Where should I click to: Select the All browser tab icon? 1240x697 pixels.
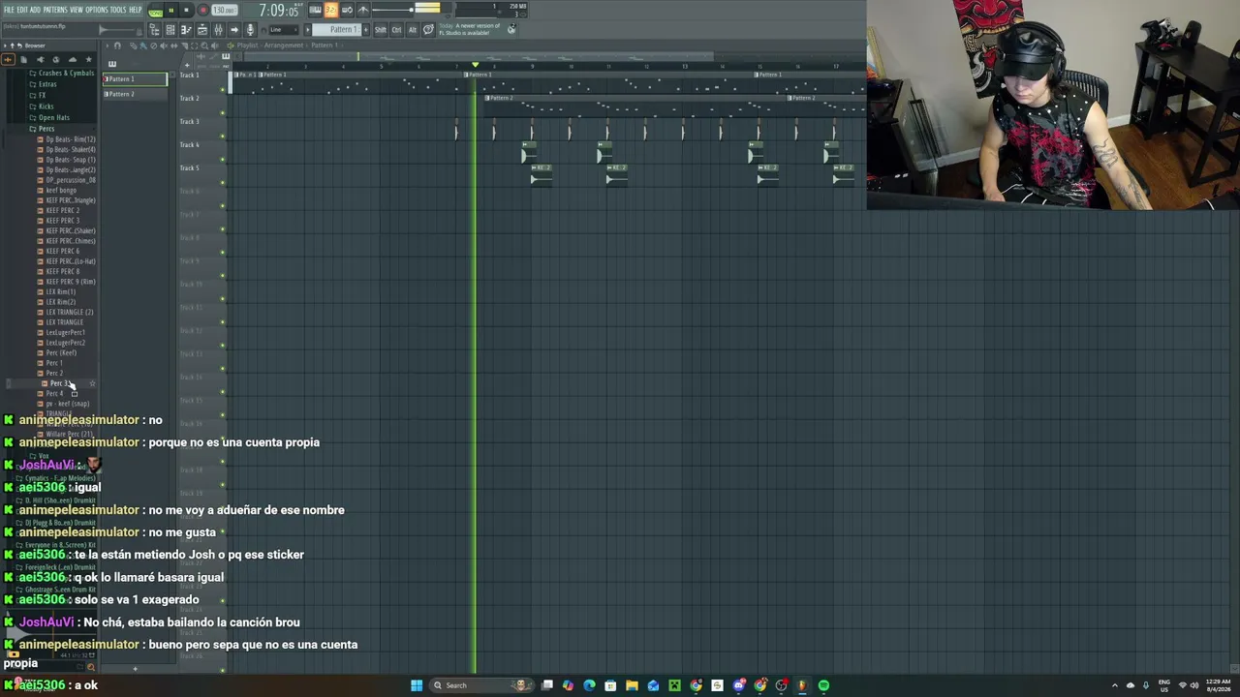[8, 59]
